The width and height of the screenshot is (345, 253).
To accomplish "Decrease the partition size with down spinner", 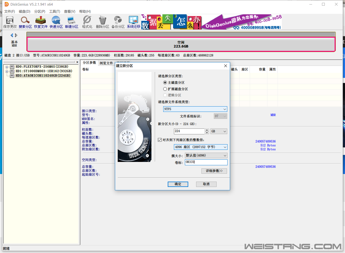I will pyautogui.click(x=207, y=133).
